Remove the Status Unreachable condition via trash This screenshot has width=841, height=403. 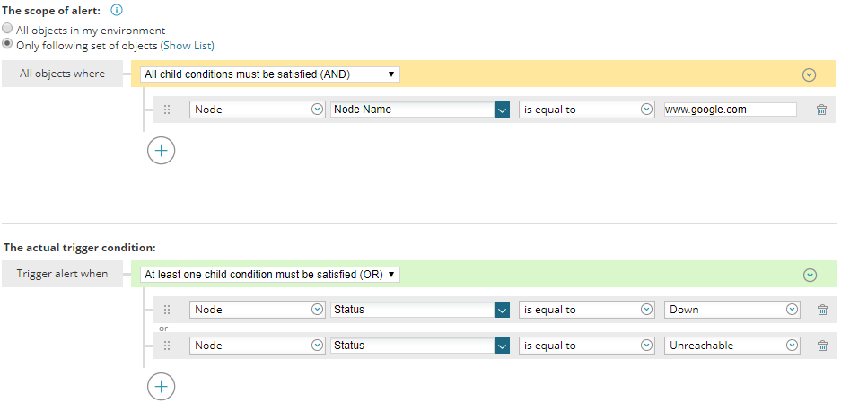(821, 346)
